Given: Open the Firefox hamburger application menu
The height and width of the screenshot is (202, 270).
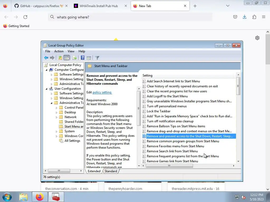Looking at the screenshot, I should click(x=264, y=17).
